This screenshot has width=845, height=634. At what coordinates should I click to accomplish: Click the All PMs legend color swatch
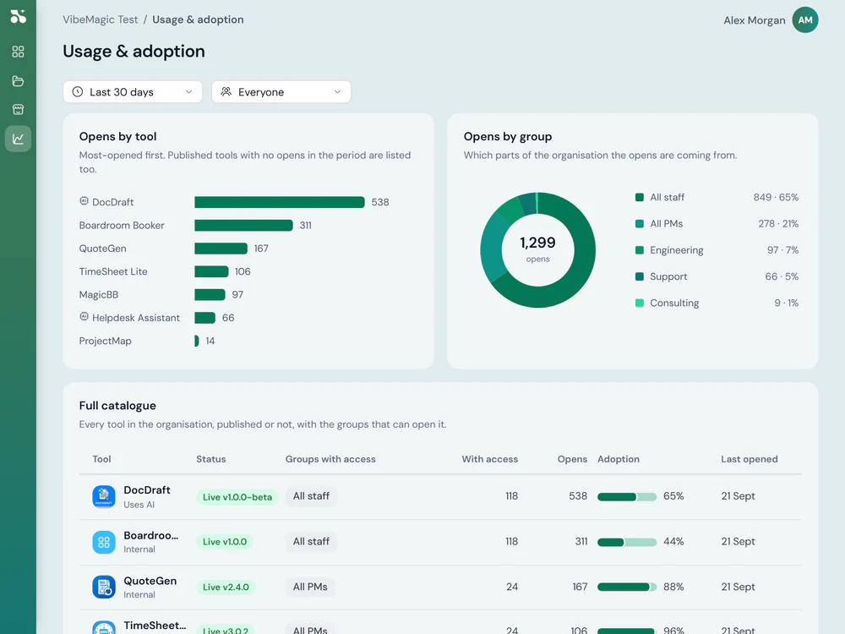(x=639, y=224)
